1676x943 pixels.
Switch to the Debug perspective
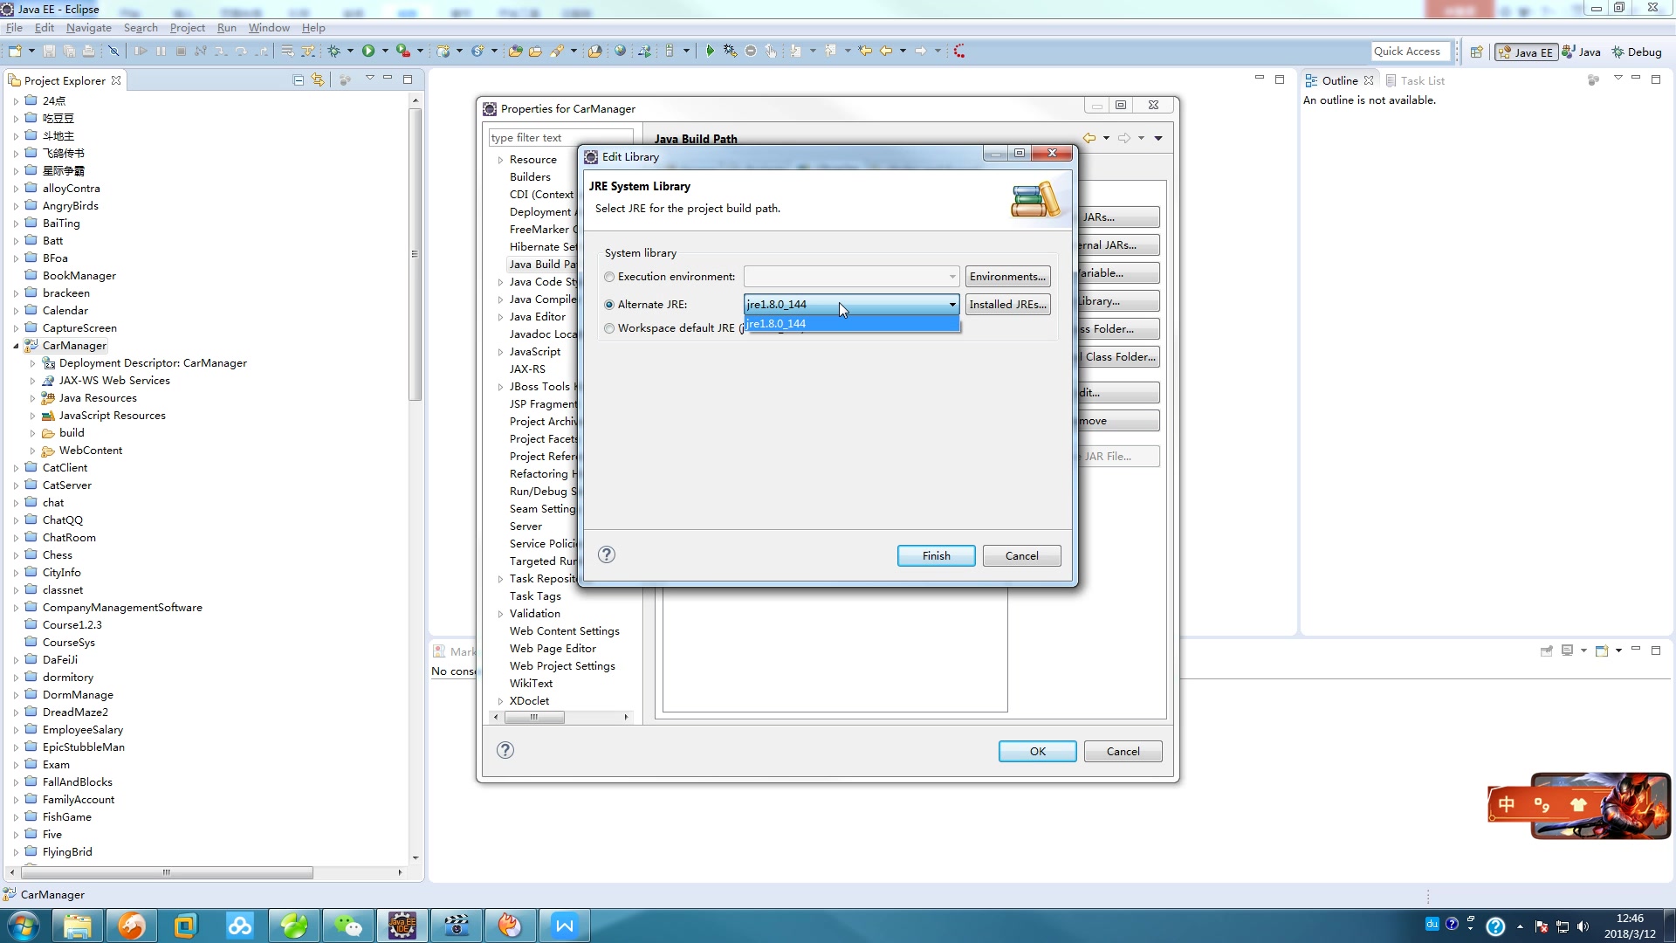click(1637, 52)
